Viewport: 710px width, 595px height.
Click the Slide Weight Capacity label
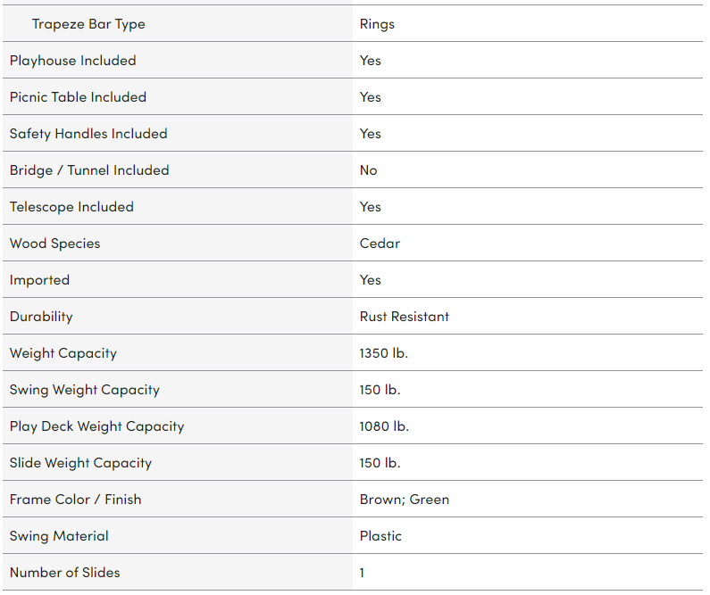pyautogui.click(x=80, y=463)
